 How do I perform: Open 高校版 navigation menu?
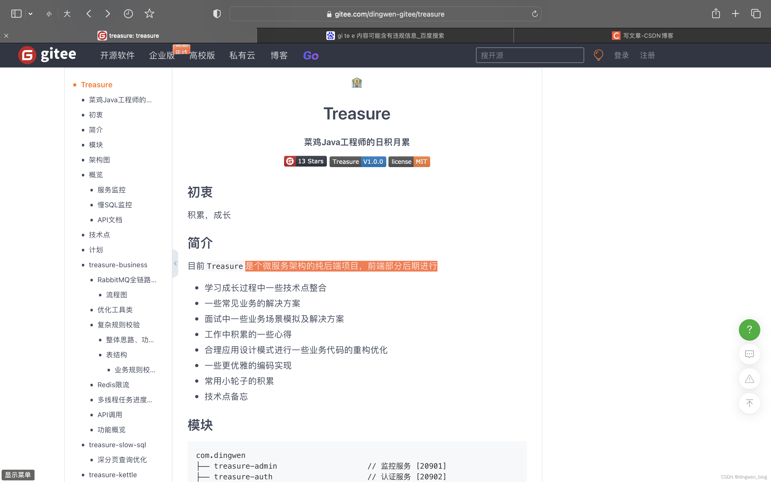tap(202, 55)
